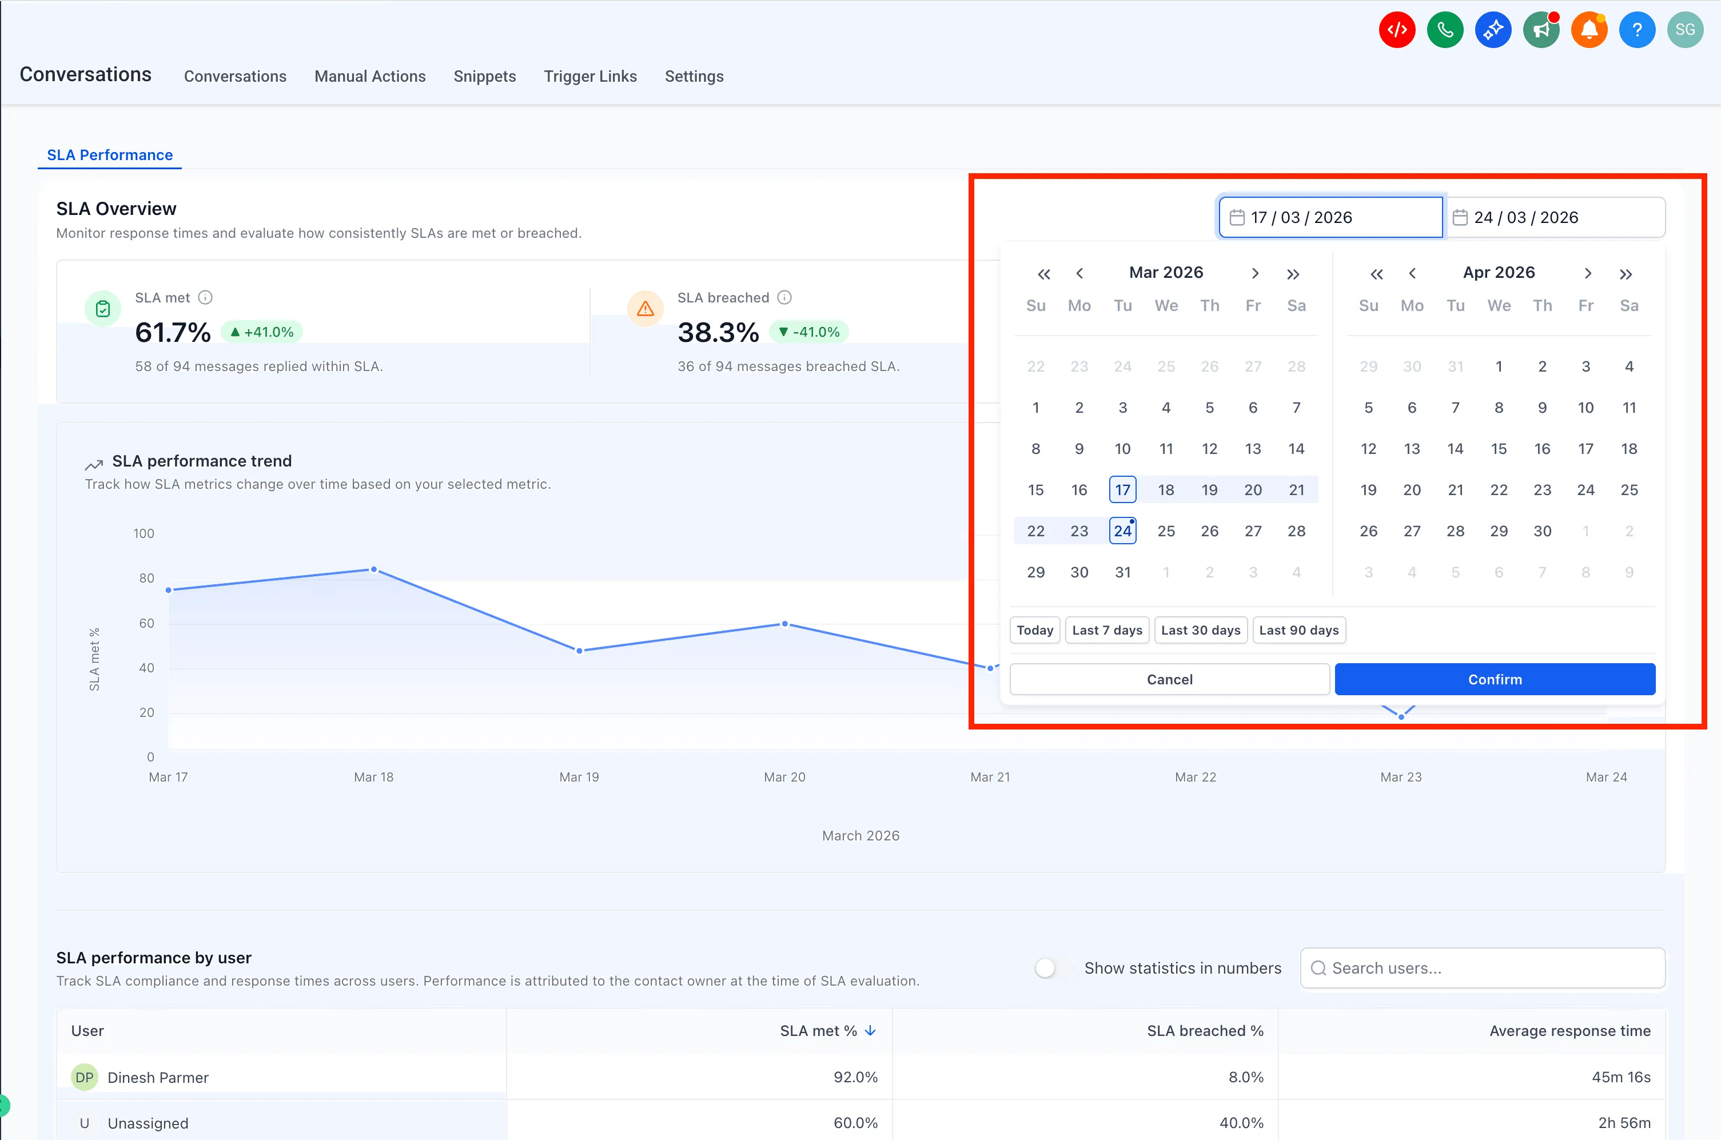The image size is (1721, 1140).
Task: Open the megaphone announcements icon
Action: pyautogui.click(x=1541, y=30)
